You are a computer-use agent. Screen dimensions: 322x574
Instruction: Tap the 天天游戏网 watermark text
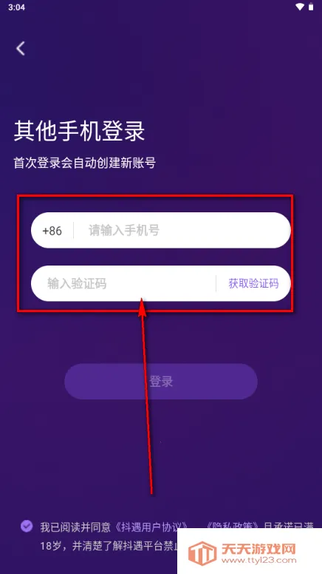pos(258,548)
